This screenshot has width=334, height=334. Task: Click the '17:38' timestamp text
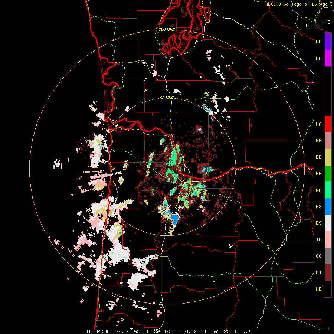[242, 331]
